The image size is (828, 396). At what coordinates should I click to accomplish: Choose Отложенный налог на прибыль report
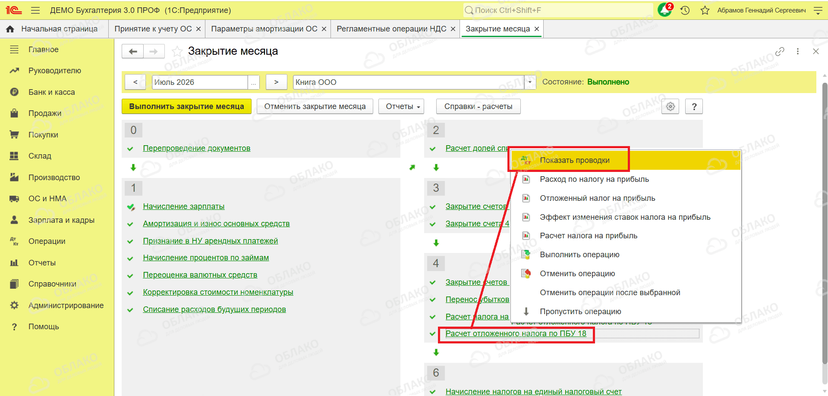pos(626,198)
